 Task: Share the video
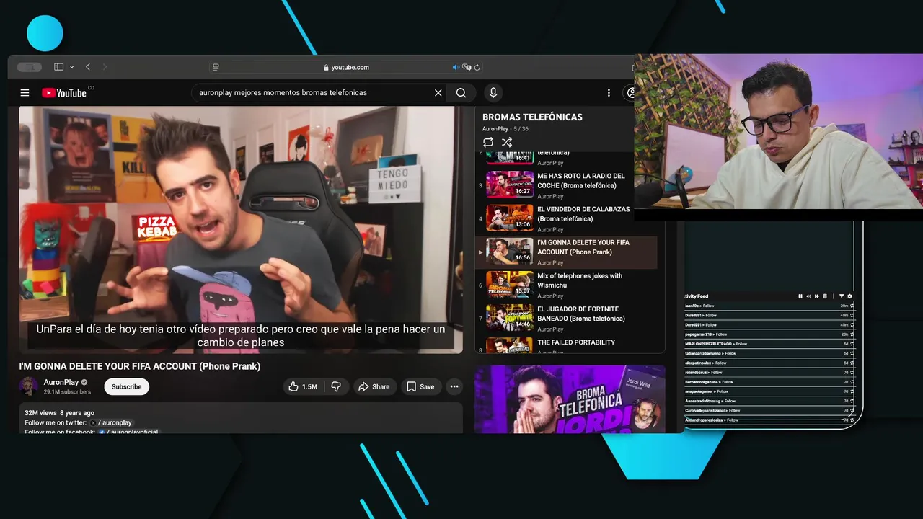click(x=374, y=387)
